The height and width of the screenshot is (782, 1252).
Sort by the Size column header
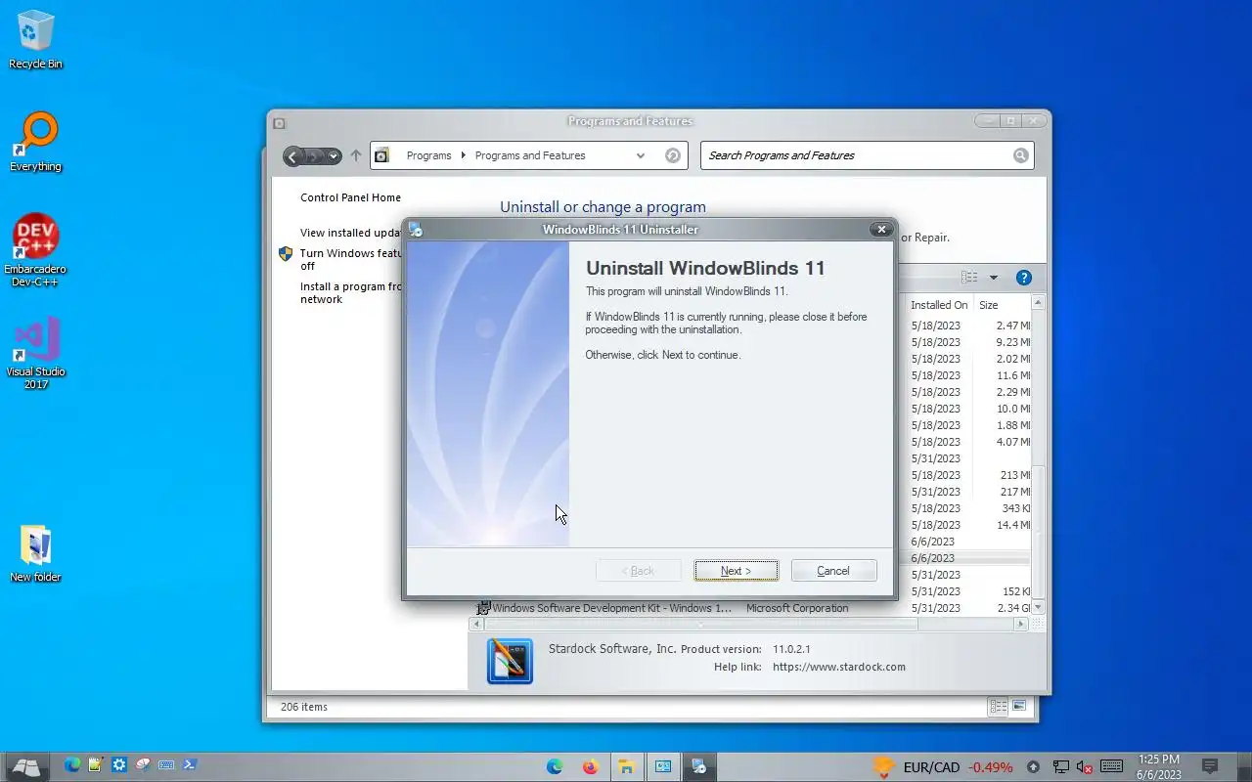(x=1002, y=305)
